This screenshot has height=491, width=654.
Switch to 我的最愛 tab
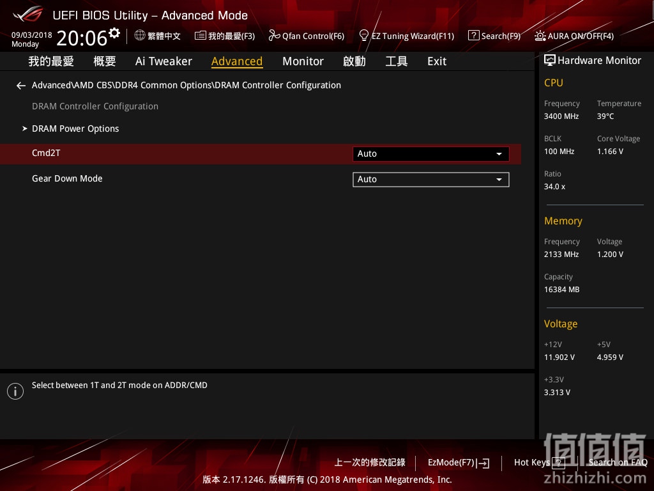pos(51,61)
